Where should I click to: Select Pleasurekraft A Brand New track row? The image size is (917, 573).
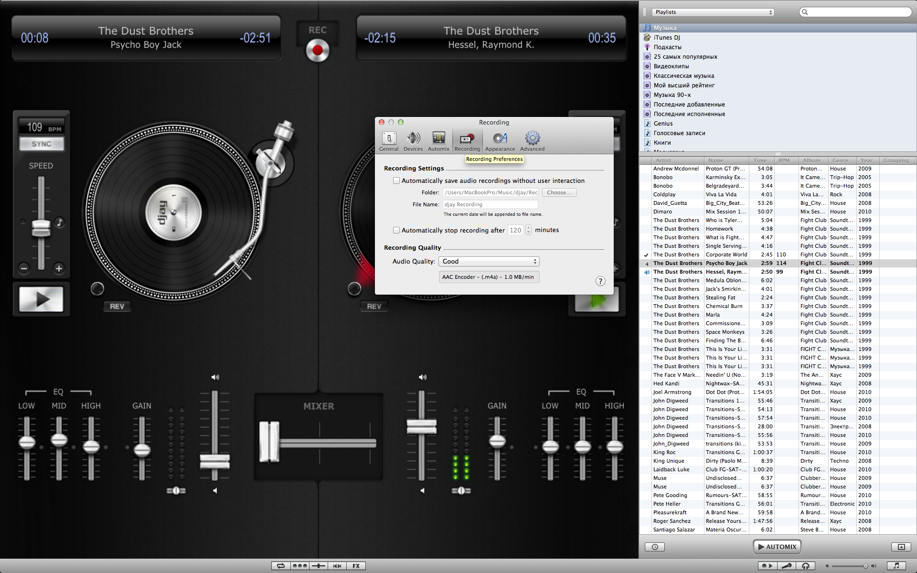778,512
